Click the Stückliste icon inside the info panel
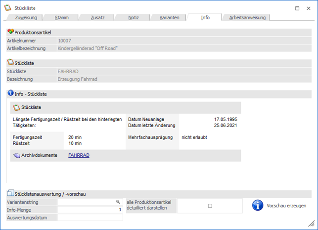 (17, 107)
